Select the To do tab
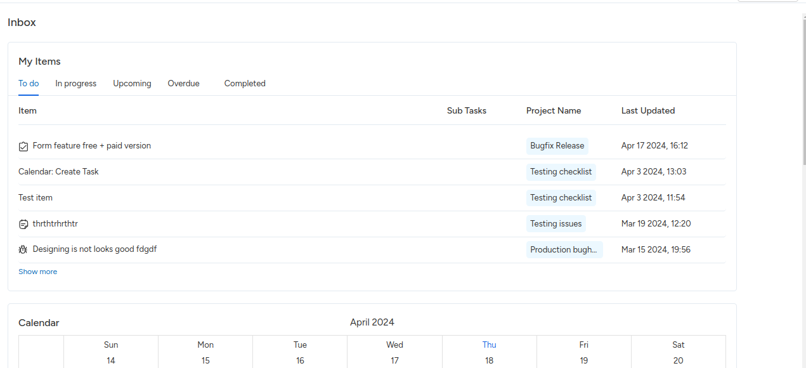Viewport: 806px width, 368px height. [29, 84]
